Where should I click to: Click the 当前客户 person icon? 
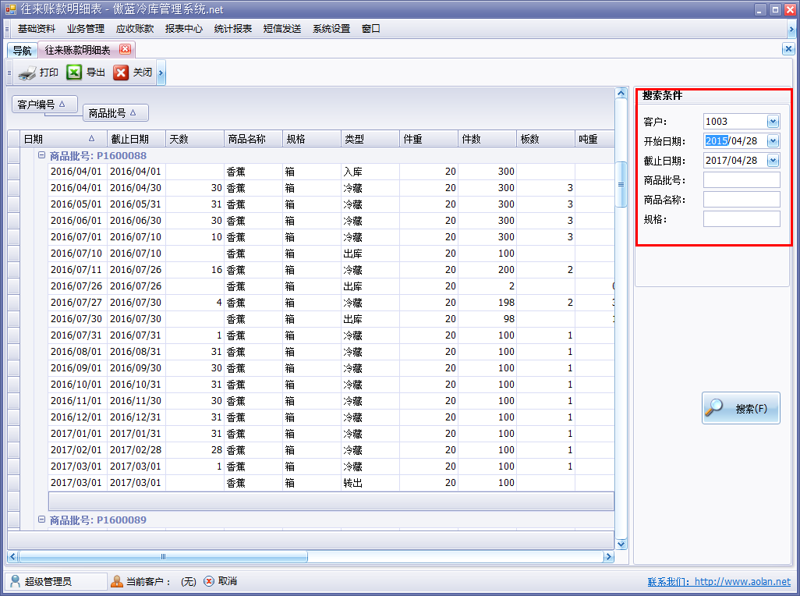coord(117,581)
